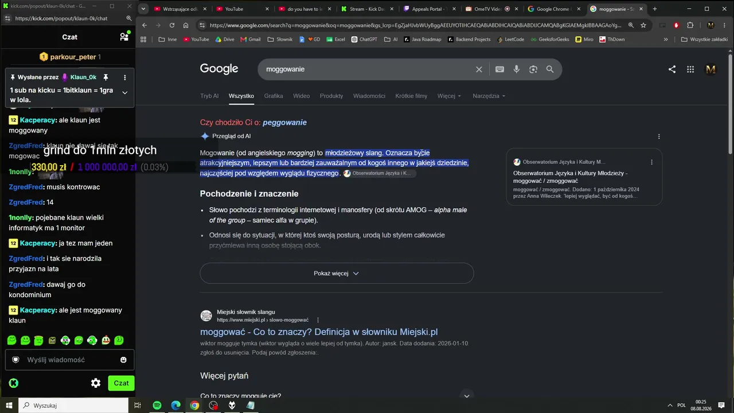Switch to the OmeTV Video tab
Viewport: 734px width, 413px height.
490,9
